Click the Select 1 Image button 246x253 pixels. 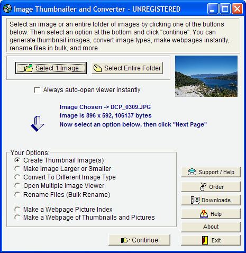51,68
